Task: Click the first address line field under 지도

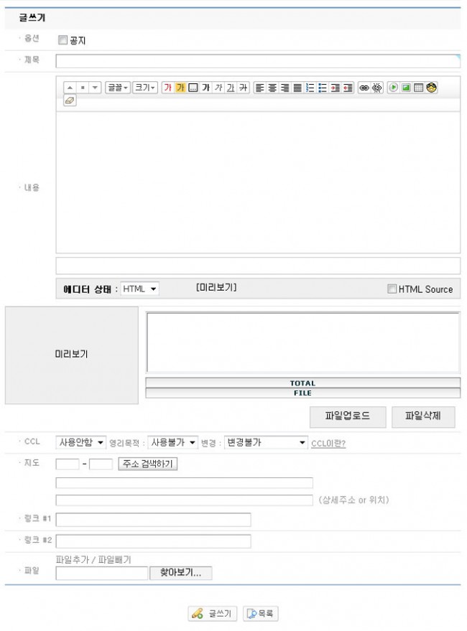Action: coord(185,482)
